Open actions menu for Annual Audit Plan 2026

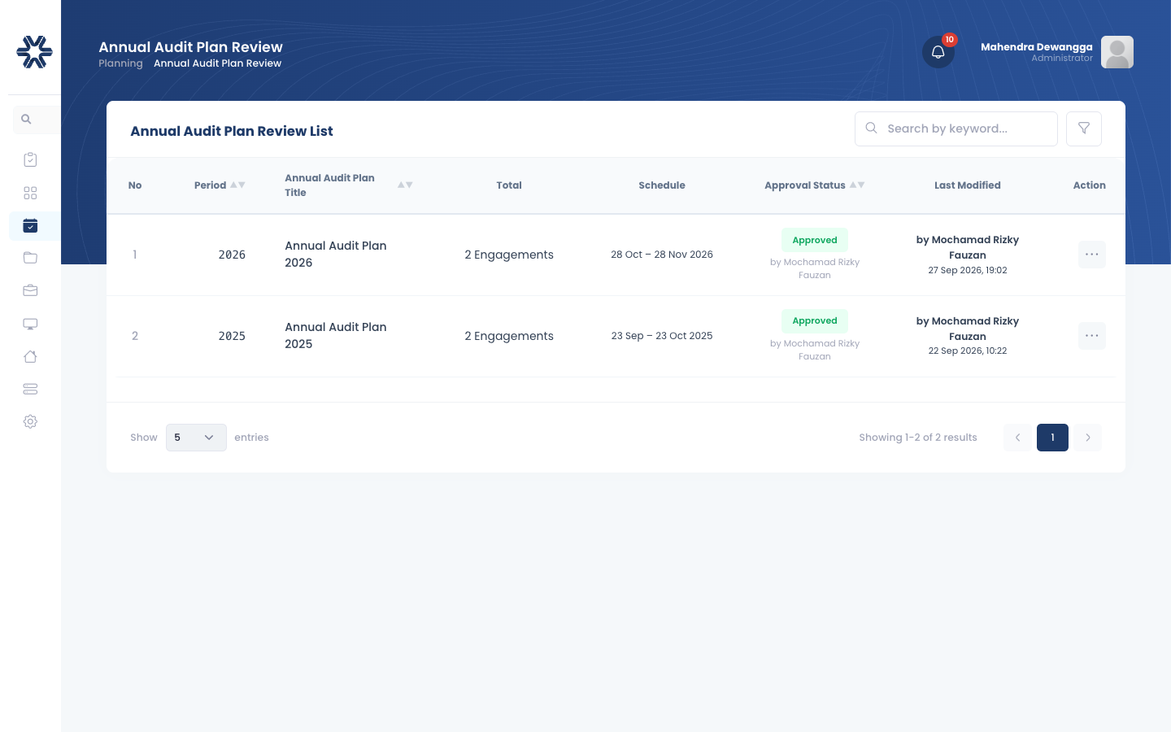[x=1092, y=255]
